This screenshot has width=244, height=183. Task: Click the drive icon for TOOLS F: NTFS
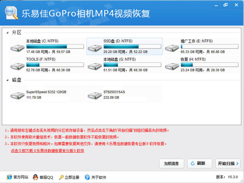pyautogui.click(x=17, y=67)
